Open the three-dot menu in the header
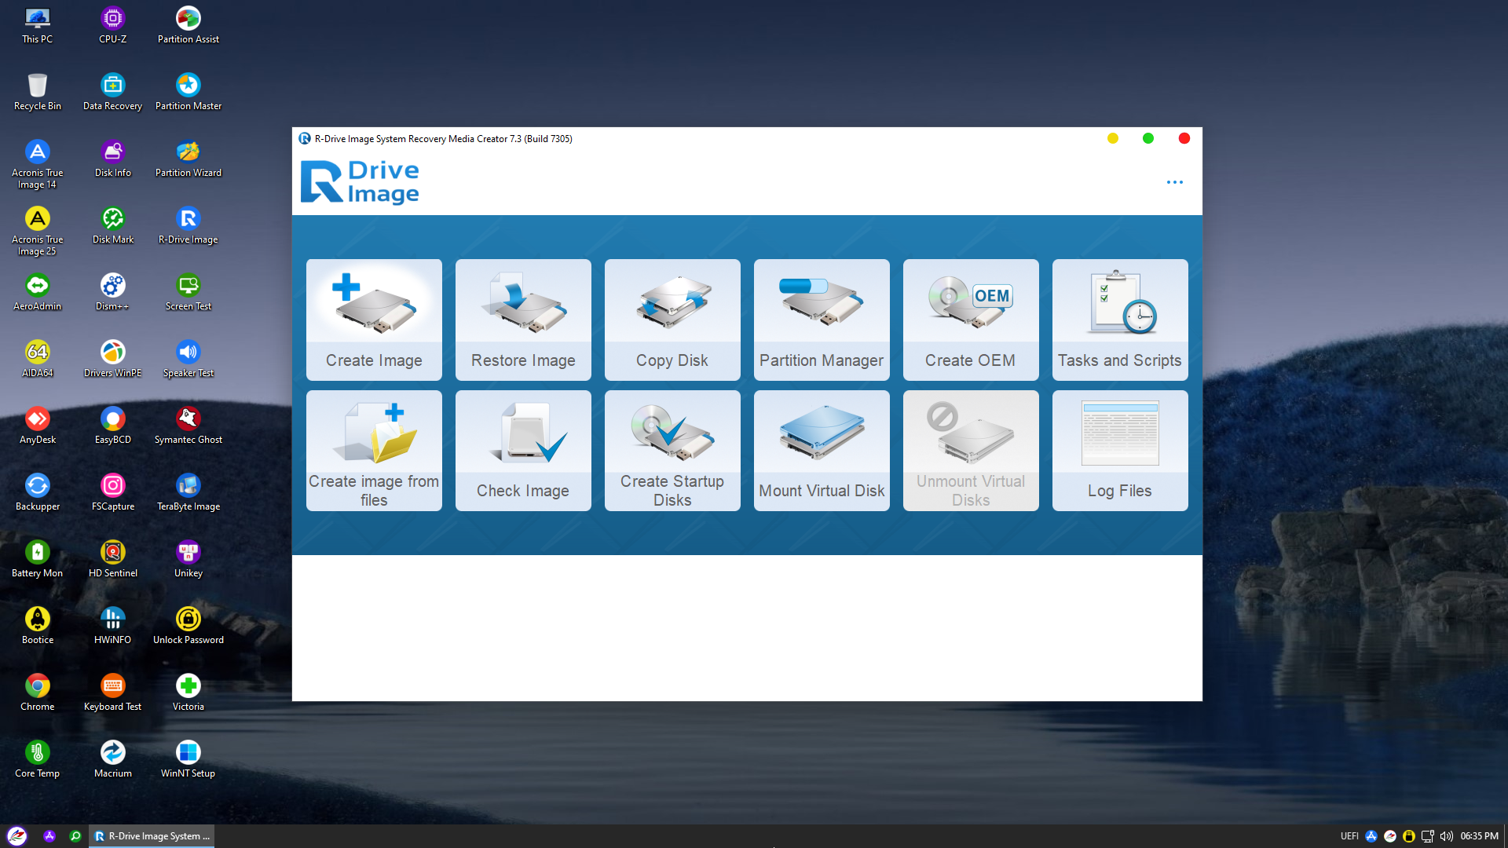This screenshot has width=1508, height=848. (1174, 182)
